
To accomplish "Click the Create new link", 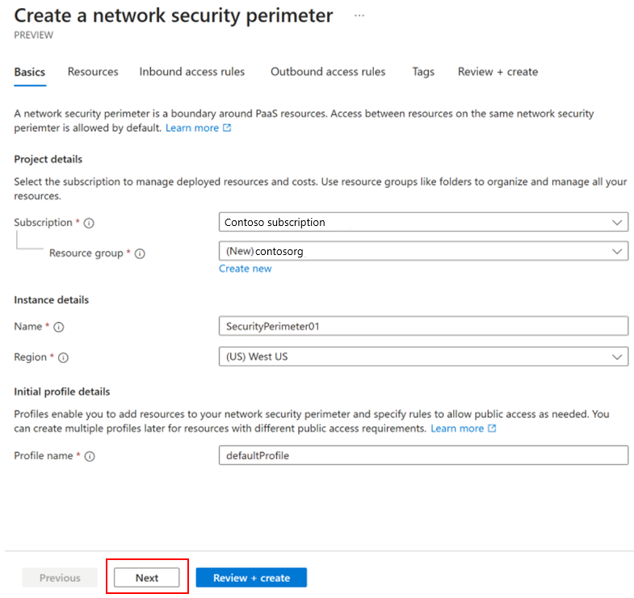I will pos(246,269).
